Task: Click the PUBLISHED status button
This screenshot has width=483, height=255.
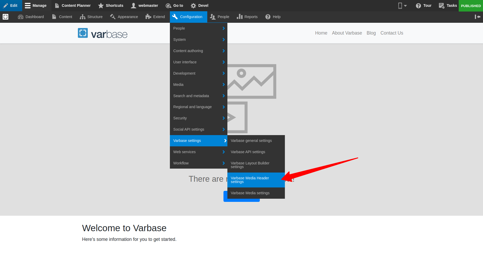Action: pyautogui.click(x=471, y=6)
